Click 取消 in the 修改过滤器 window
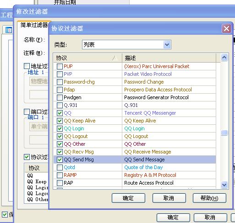The image size is (235, 223). [210, 218]
